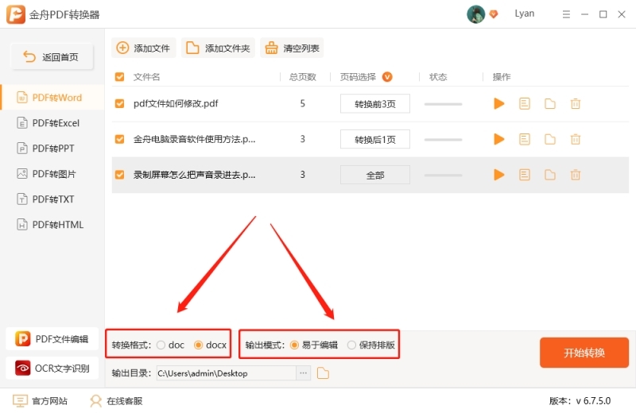
Task: Click progress bar of pdf文件如何修改.pdf
Action: tap(443, 104)
